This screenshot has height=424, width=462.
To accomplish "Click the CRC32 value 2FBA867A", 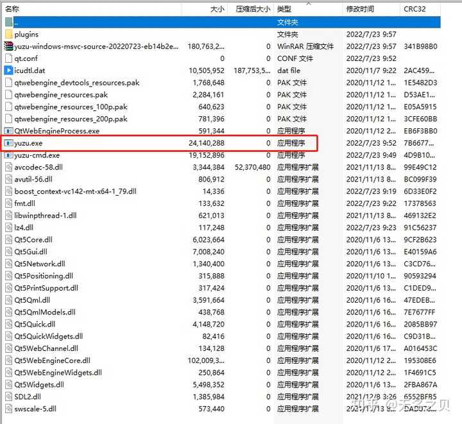I will click(420, 384).
